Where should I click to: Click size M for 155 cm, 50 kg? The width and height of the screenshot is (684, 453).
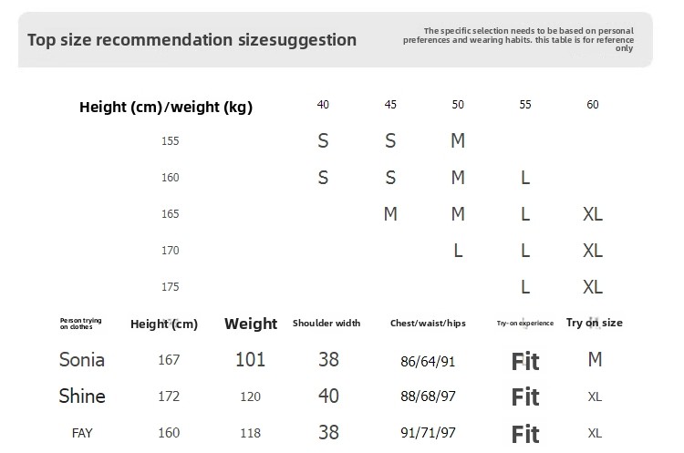point(458,141)
